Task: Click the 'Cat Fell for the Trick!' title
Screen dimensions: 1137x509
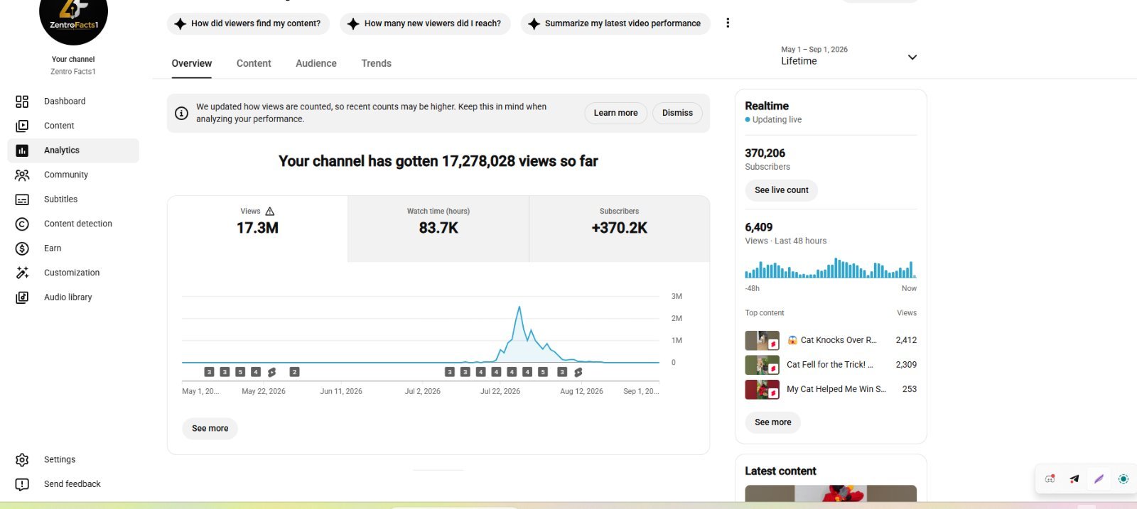Action: pyautogui.click(x=830, y=365)
